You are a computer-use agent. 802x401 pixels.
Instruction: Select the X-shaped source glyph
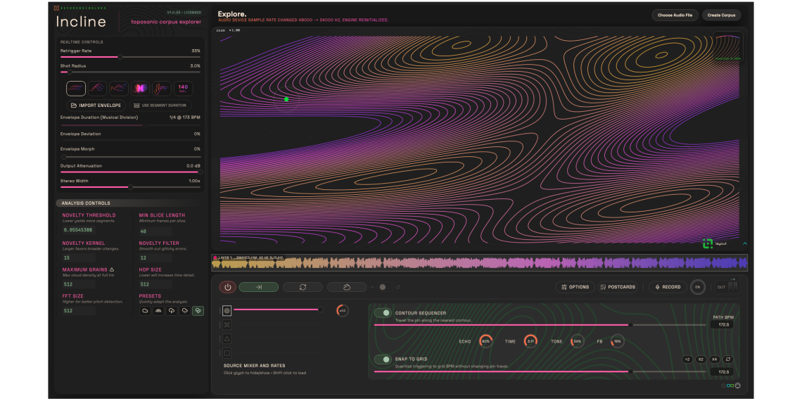[227, 325]
